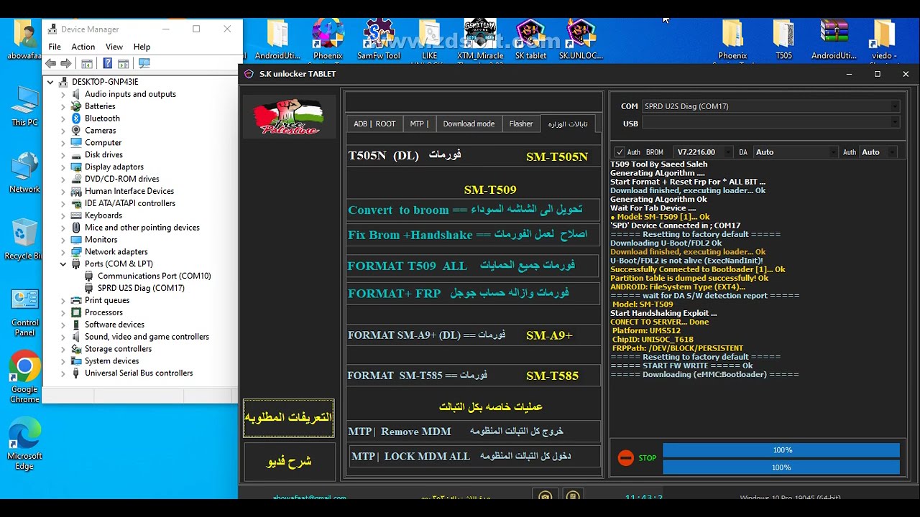Screen dimensions: 920x517
Task: Click Device Manager horizontal scrollbar
Action: (x=139, y=396)
